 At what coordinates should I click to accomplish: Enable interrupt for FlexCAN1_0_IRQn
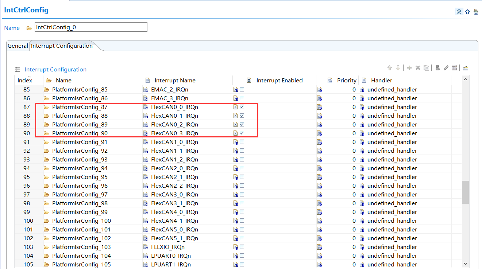242,142
